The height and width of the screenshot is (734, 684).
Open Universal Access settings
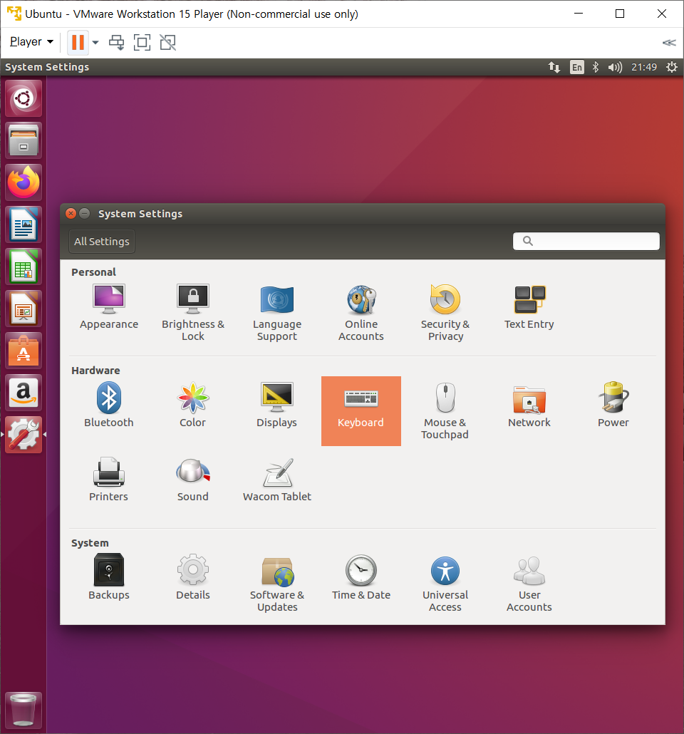point(445,583)
